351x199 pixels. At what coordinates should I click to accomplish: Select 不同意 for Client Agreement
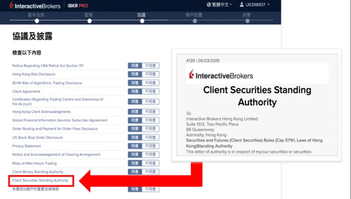click(x=150, y=91)
